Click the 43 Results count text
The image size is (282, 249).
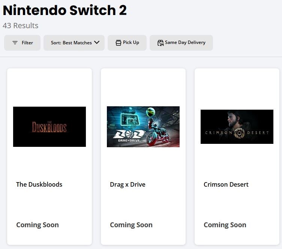(x=21, y=26)
